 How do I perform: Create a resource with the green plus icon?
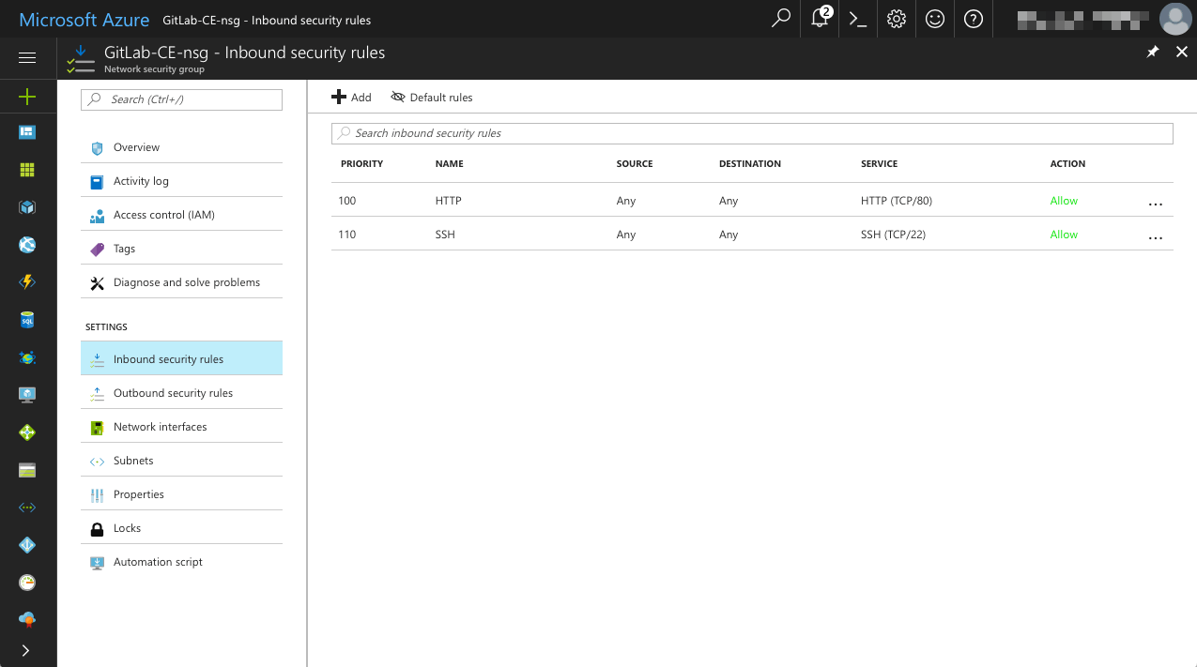tap(27, 97)
